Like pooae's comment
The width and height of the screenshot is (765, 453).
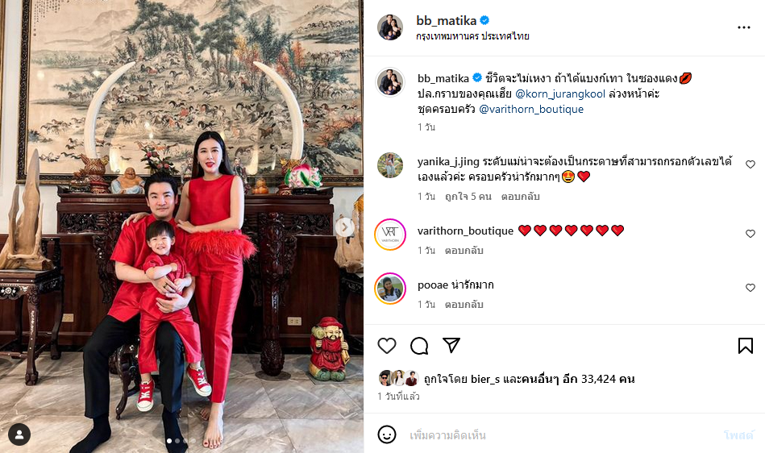click(750, 289)
